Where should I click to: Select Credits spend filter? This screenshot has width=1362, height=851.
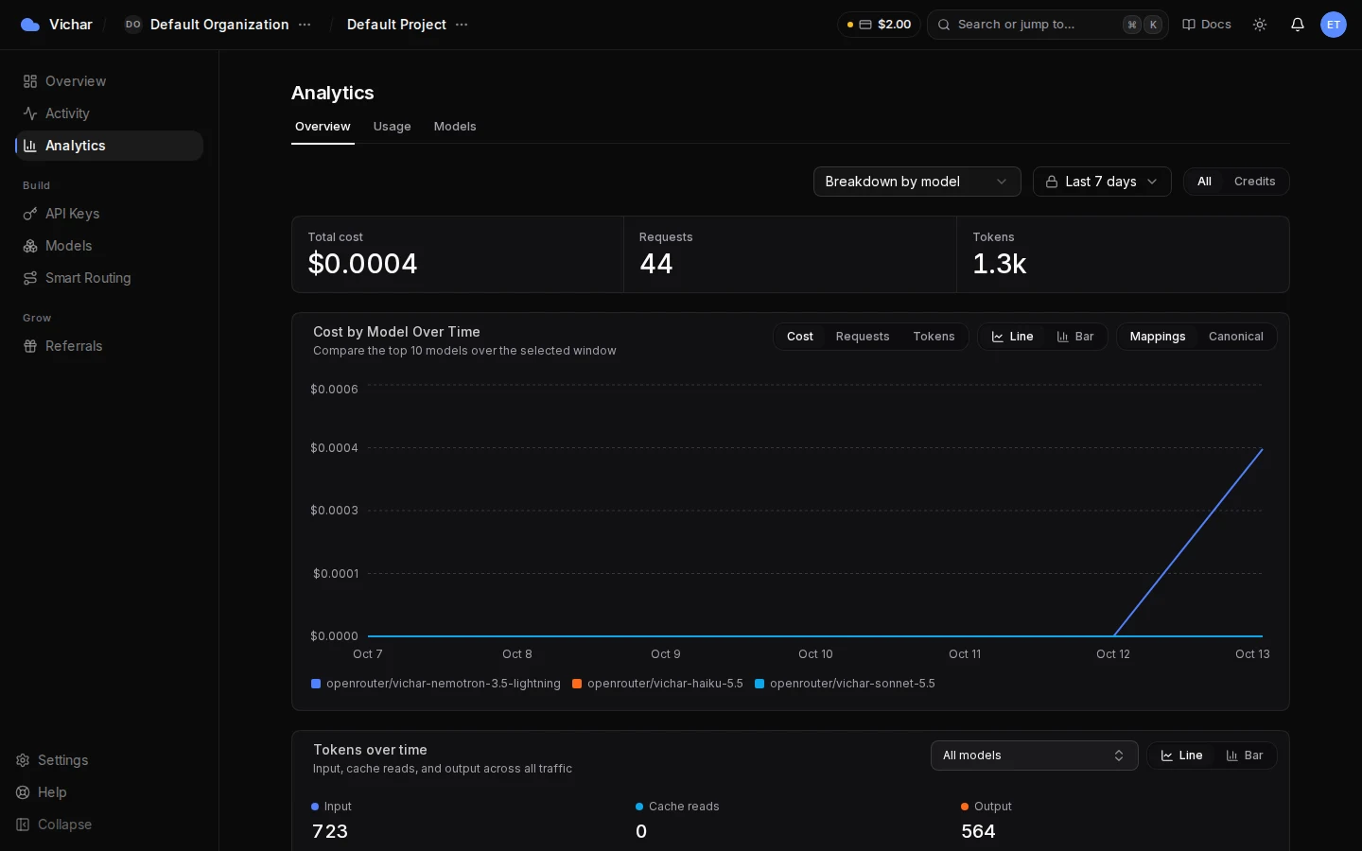[x=1254, y=182]
